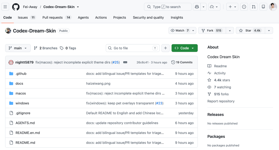The height and width of the screenshot is (150, 279).
Task: Open the Packages heading link
Action: click(x=216, y=137)
